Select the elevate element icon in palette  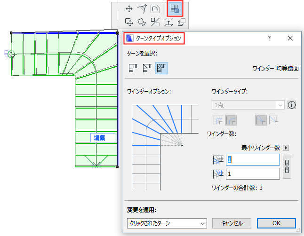[x=168, y=22]
